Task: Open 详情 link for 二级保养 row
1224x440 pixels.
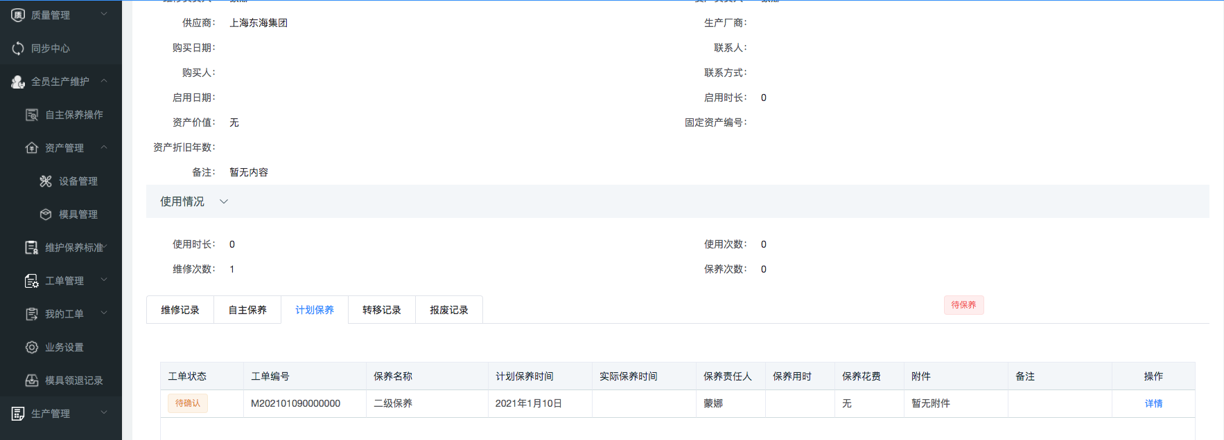Action: (1153, 403)
